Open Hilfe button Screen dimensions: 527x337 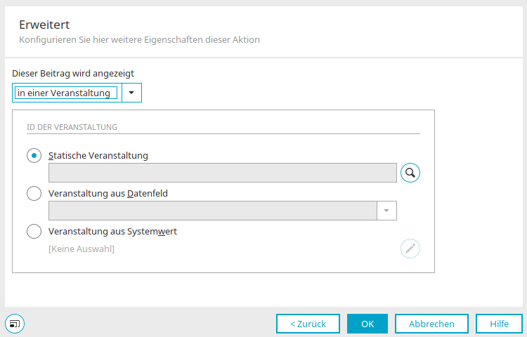pos(499,324)
